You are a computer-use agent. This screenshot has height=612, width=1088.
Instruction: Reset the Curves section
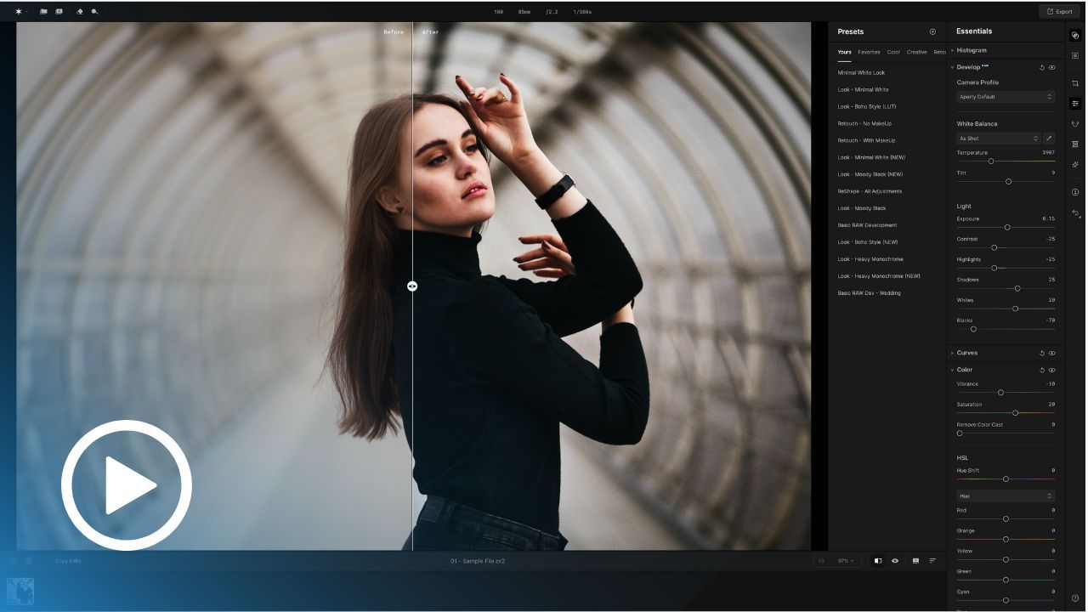(x=1042, y=353)
